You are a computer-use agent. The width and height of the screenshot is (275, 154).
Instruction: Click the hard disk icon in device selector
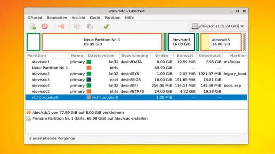coord(195,26)
